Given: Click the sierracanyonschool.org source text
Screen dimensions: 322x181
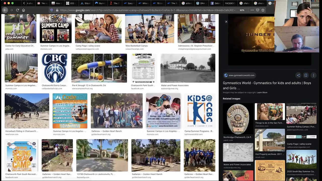Looking at the screenshot, I should 82,88.
